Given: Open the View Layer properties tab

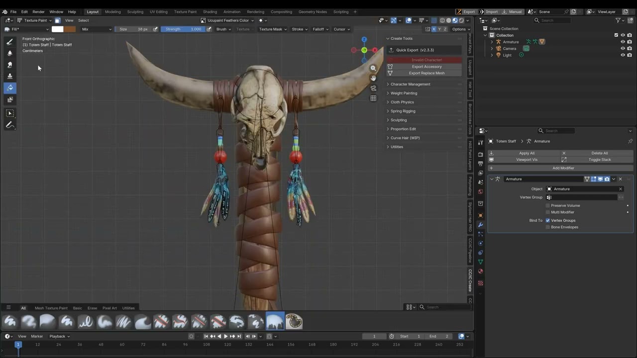Looking at the screenshot, I should 480,173.
